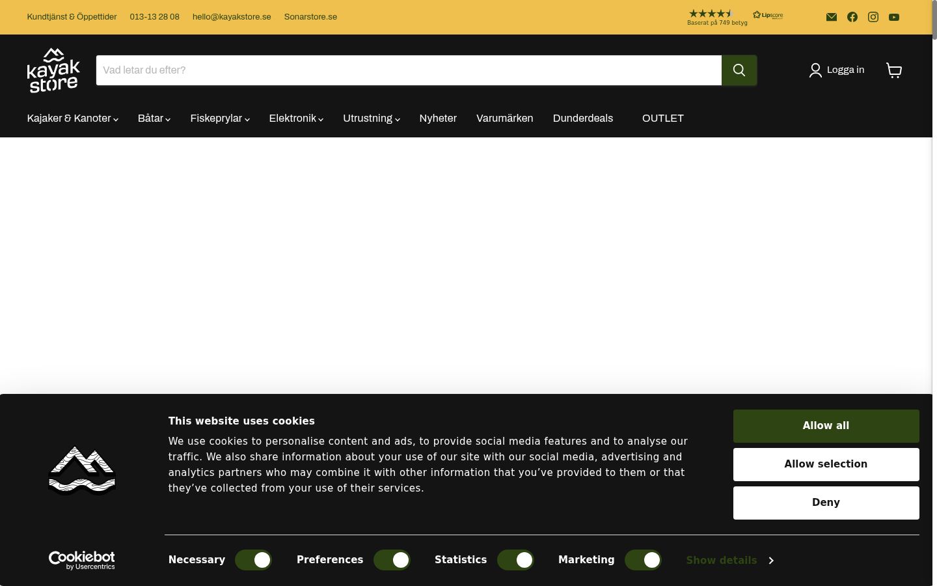This screenshot has width=937, height=586.
Task: Click the Kayak Store logo
Action: click(53, 70)
